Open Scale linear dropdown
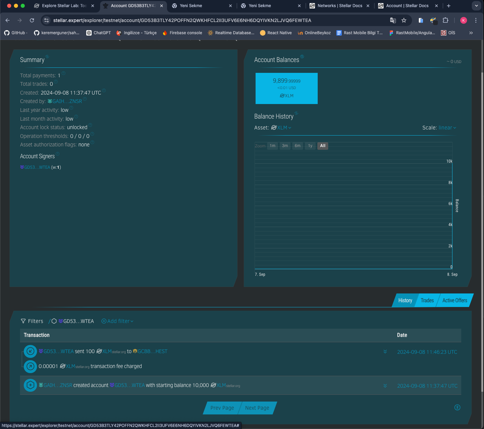484x429 pixels. click(447, 128)
